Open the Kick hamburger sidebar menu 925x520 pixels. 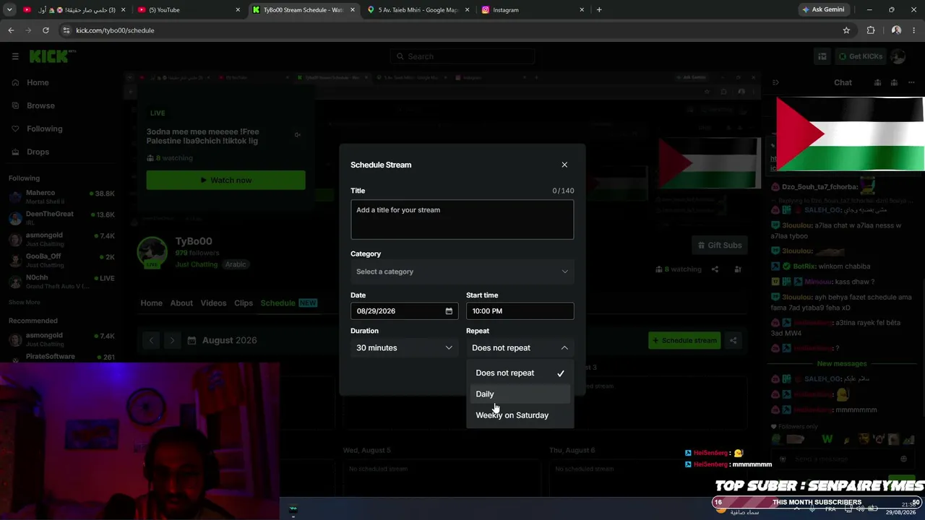point(15,56)
